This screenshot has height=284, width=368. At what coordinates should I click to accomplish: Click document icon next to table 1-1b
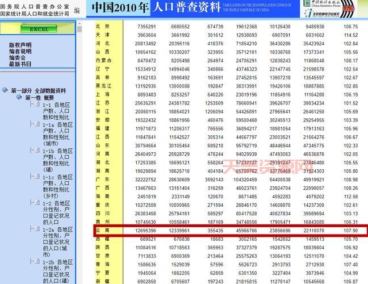[37, 150]
